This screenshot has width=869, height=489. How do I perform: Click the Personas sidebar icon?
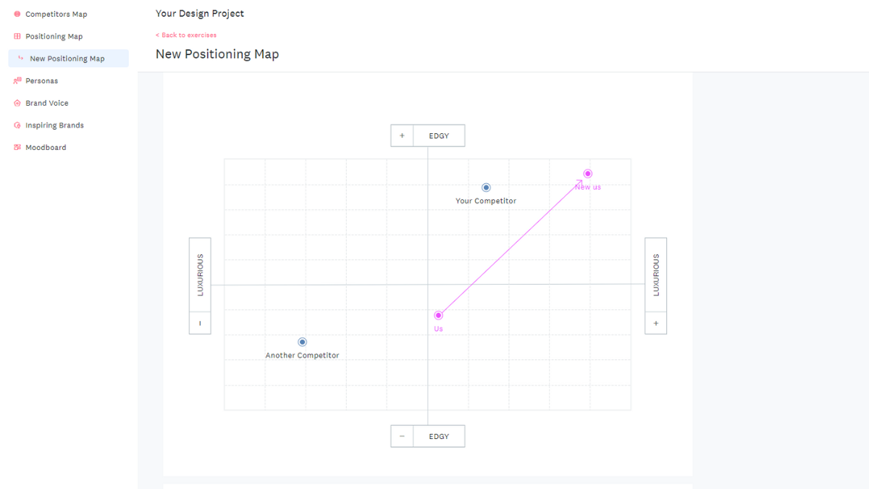click(17, 80)
